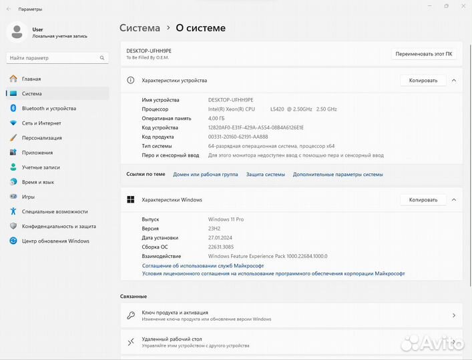Copy device specs with Копировать button
Image resolution: width=472 pixels, height=360 pixels.
[423, 80]
